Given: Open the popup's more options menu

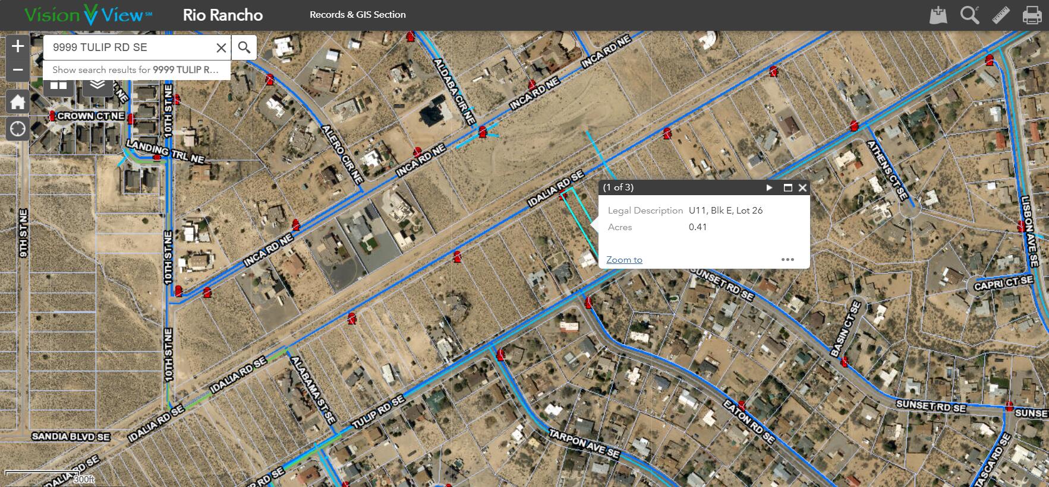Looking at the screenshot, I should click(x=787, y=260).
